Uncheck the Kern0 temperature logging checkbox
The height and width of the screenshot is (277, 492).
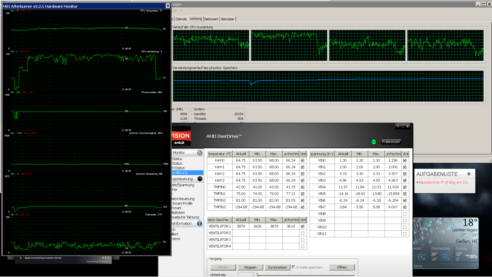click(303, 161)
